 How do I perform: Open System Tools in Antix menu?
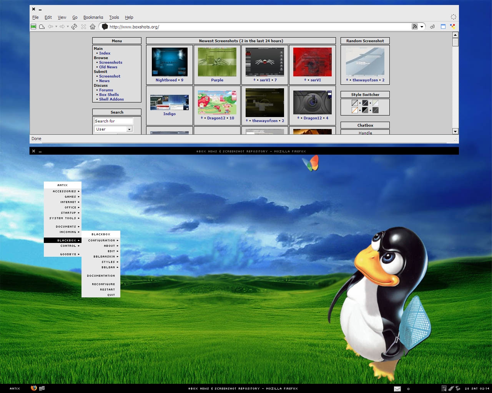coord(63,218)
